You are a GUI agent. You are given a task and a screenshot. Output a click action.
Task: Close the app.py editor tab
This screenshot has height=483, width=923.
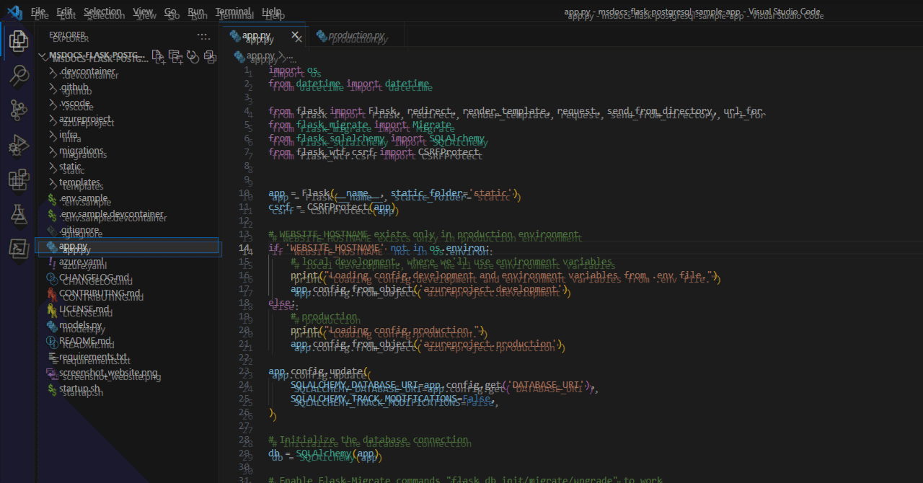[296, 35]
